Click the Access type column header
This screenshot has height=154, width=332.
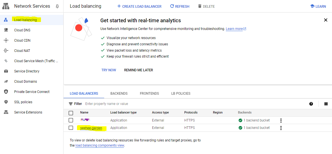160,112
